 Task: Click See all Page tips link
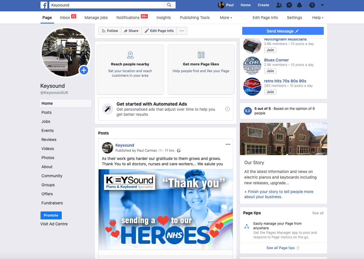point(281,248)
